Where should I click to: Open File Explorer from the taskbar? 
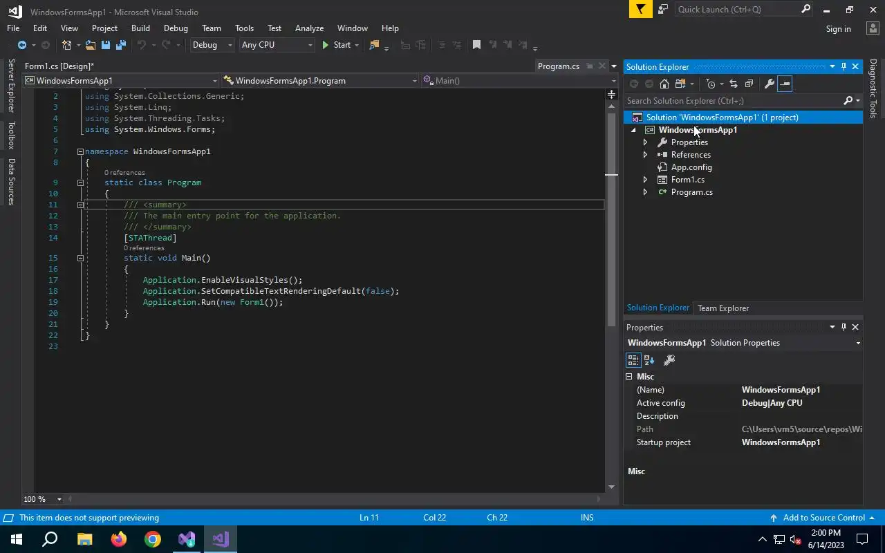click(x=84, y=539)
